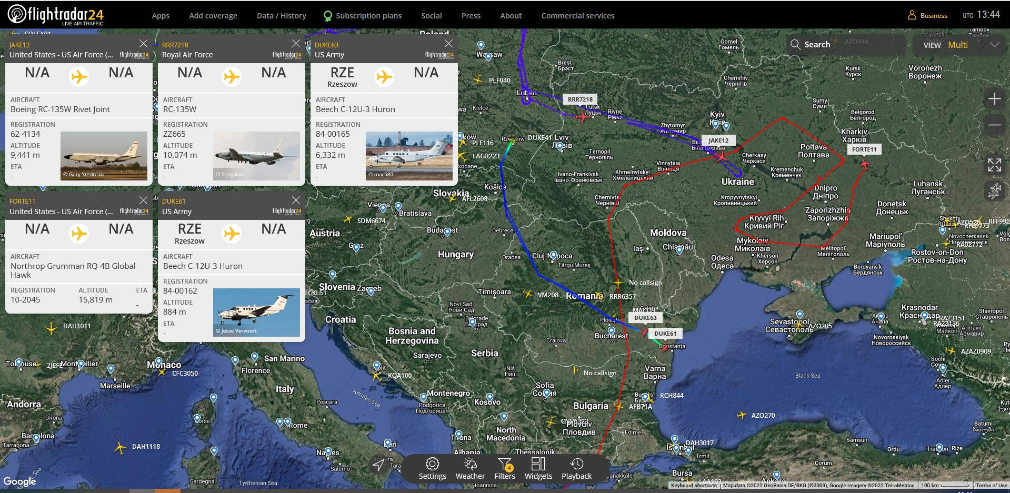The image size is (1010, 493).
Task: Open Weather in bottom toolbar
Action: tap(470, 468)
